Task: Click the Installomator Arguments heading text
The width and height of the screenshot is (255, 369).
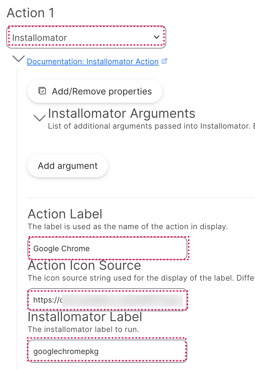Action: 121,113
